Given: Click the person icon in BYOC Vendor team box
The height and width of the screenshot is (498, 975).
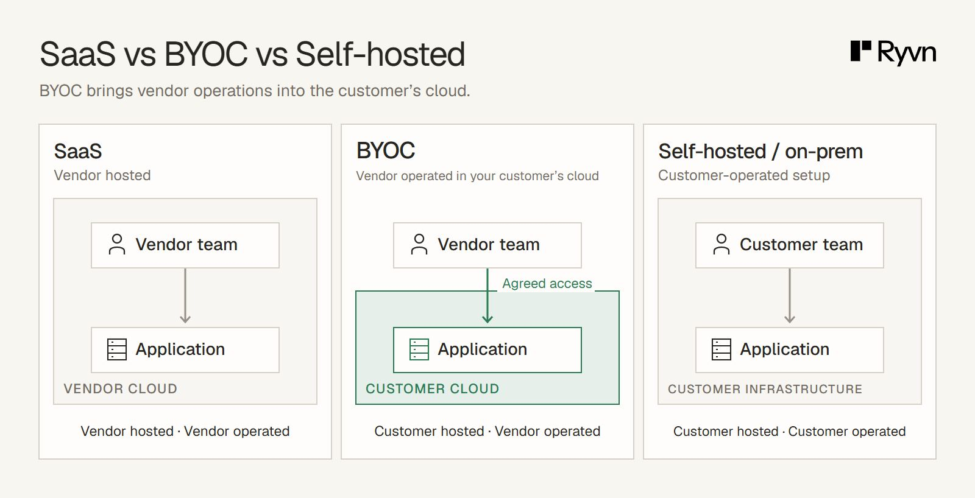Looking at the screenshot, I should pyautogui.click(x=419, y=245).
